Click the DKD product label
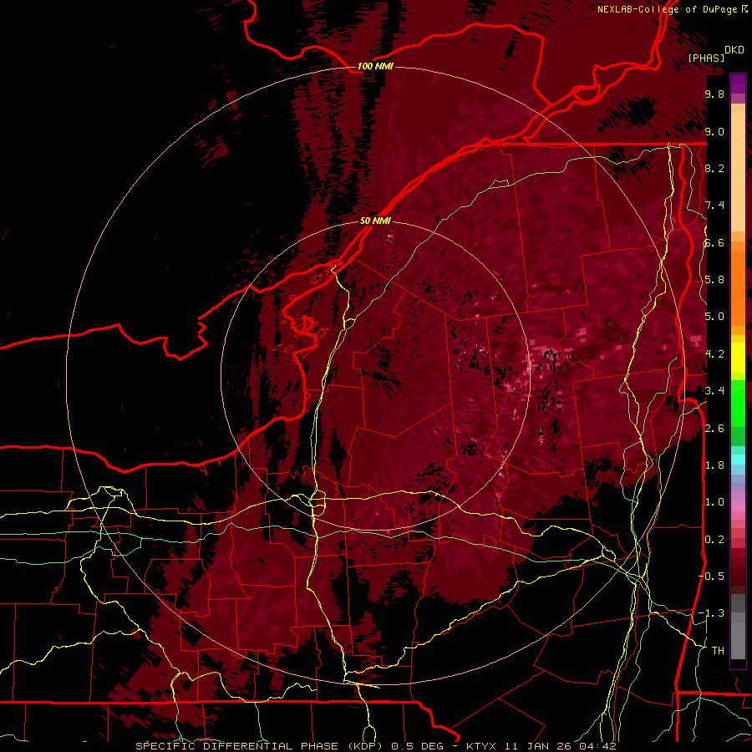 coord(734,50)
